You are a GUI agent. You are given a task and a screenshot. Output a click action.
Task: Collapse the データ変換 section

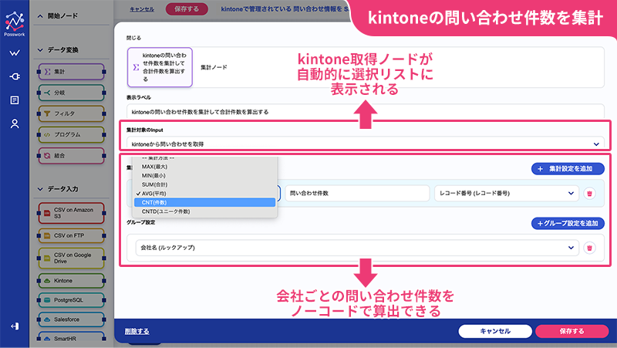tap(40, 50)
